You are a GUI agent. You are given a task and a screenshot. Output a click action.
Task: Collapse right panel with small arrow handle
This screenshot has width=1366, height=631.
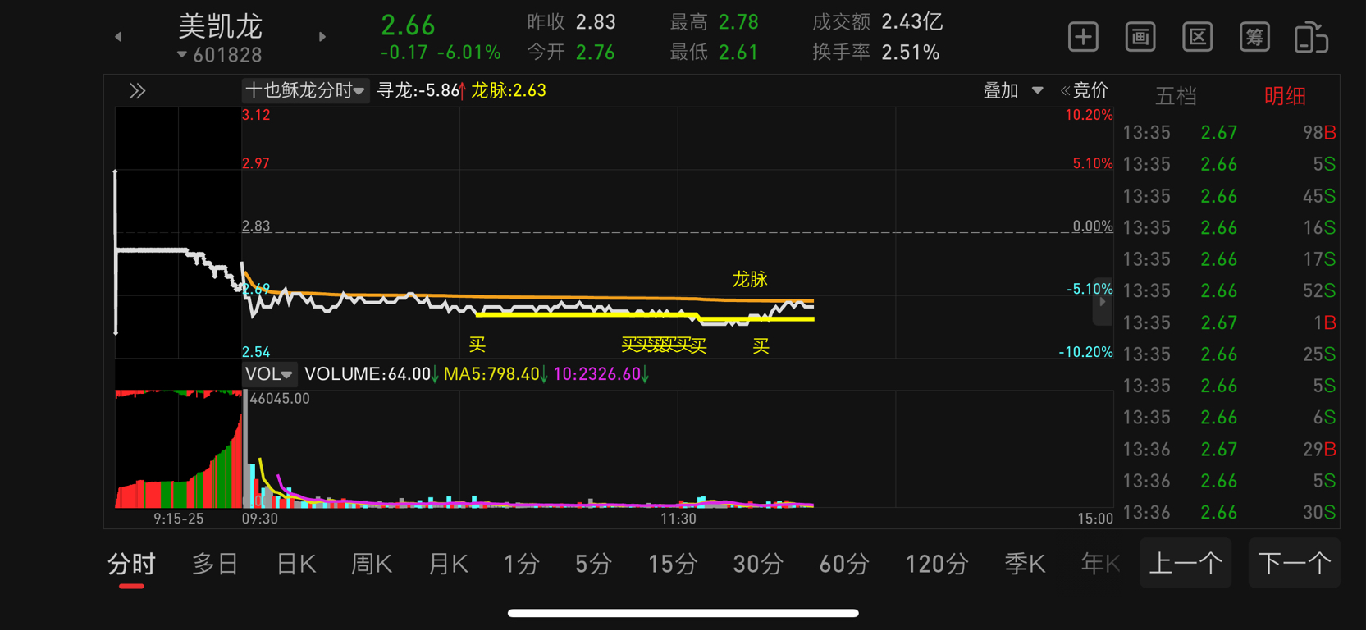click(x=1103, y=302)
